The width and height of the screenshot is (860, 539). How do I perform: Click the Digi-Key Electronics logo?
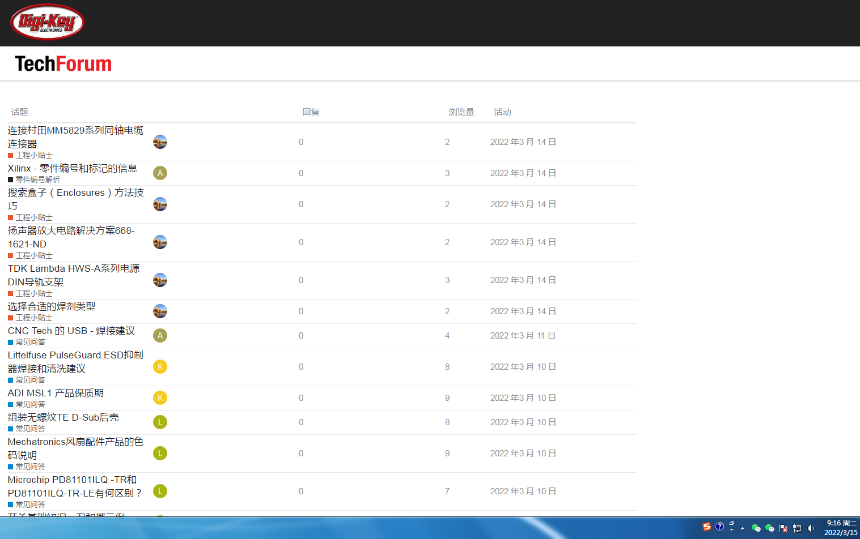pos(47,22)
